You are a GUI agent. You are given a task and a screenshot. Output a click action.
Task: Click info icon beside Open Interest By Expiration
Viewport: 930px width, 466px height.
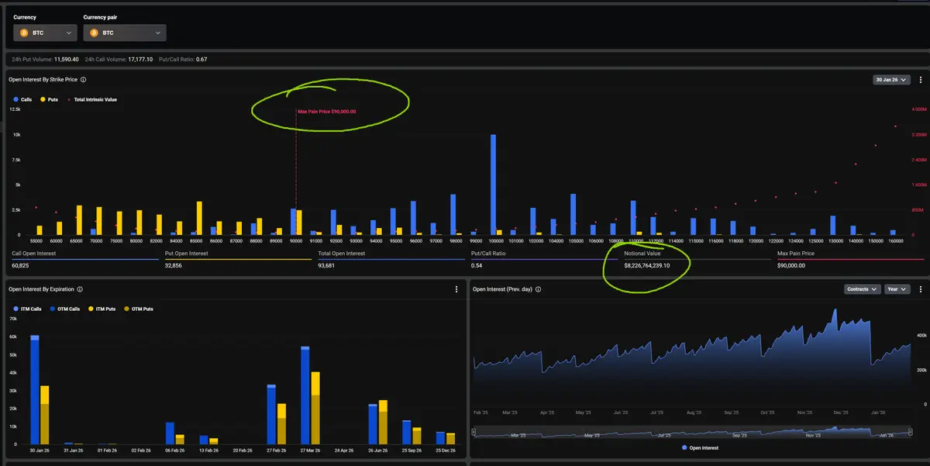pyautogui.click(x=81, y=289)
